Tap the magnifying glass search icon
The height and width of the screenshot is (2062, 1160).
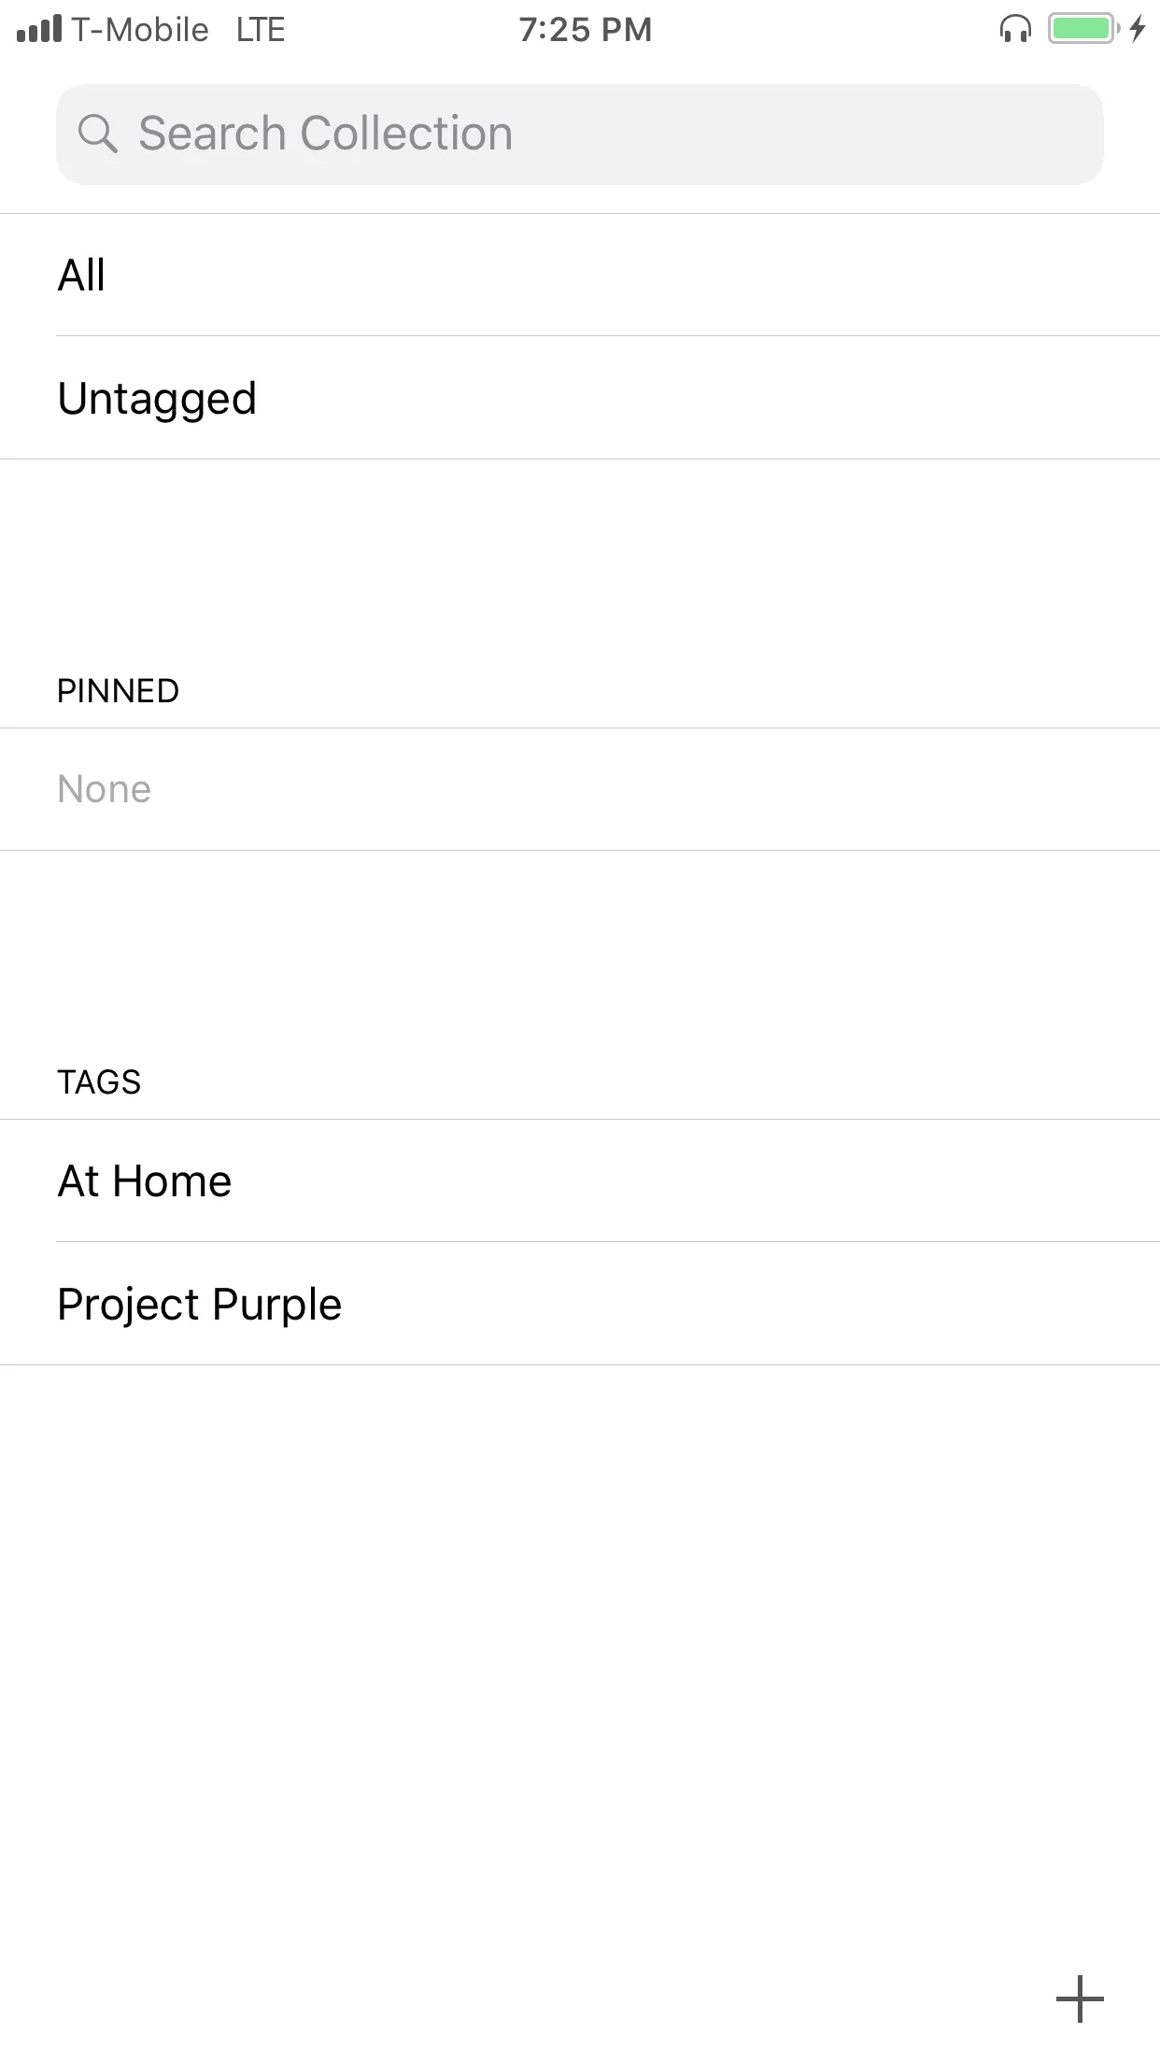click(97, 134)
